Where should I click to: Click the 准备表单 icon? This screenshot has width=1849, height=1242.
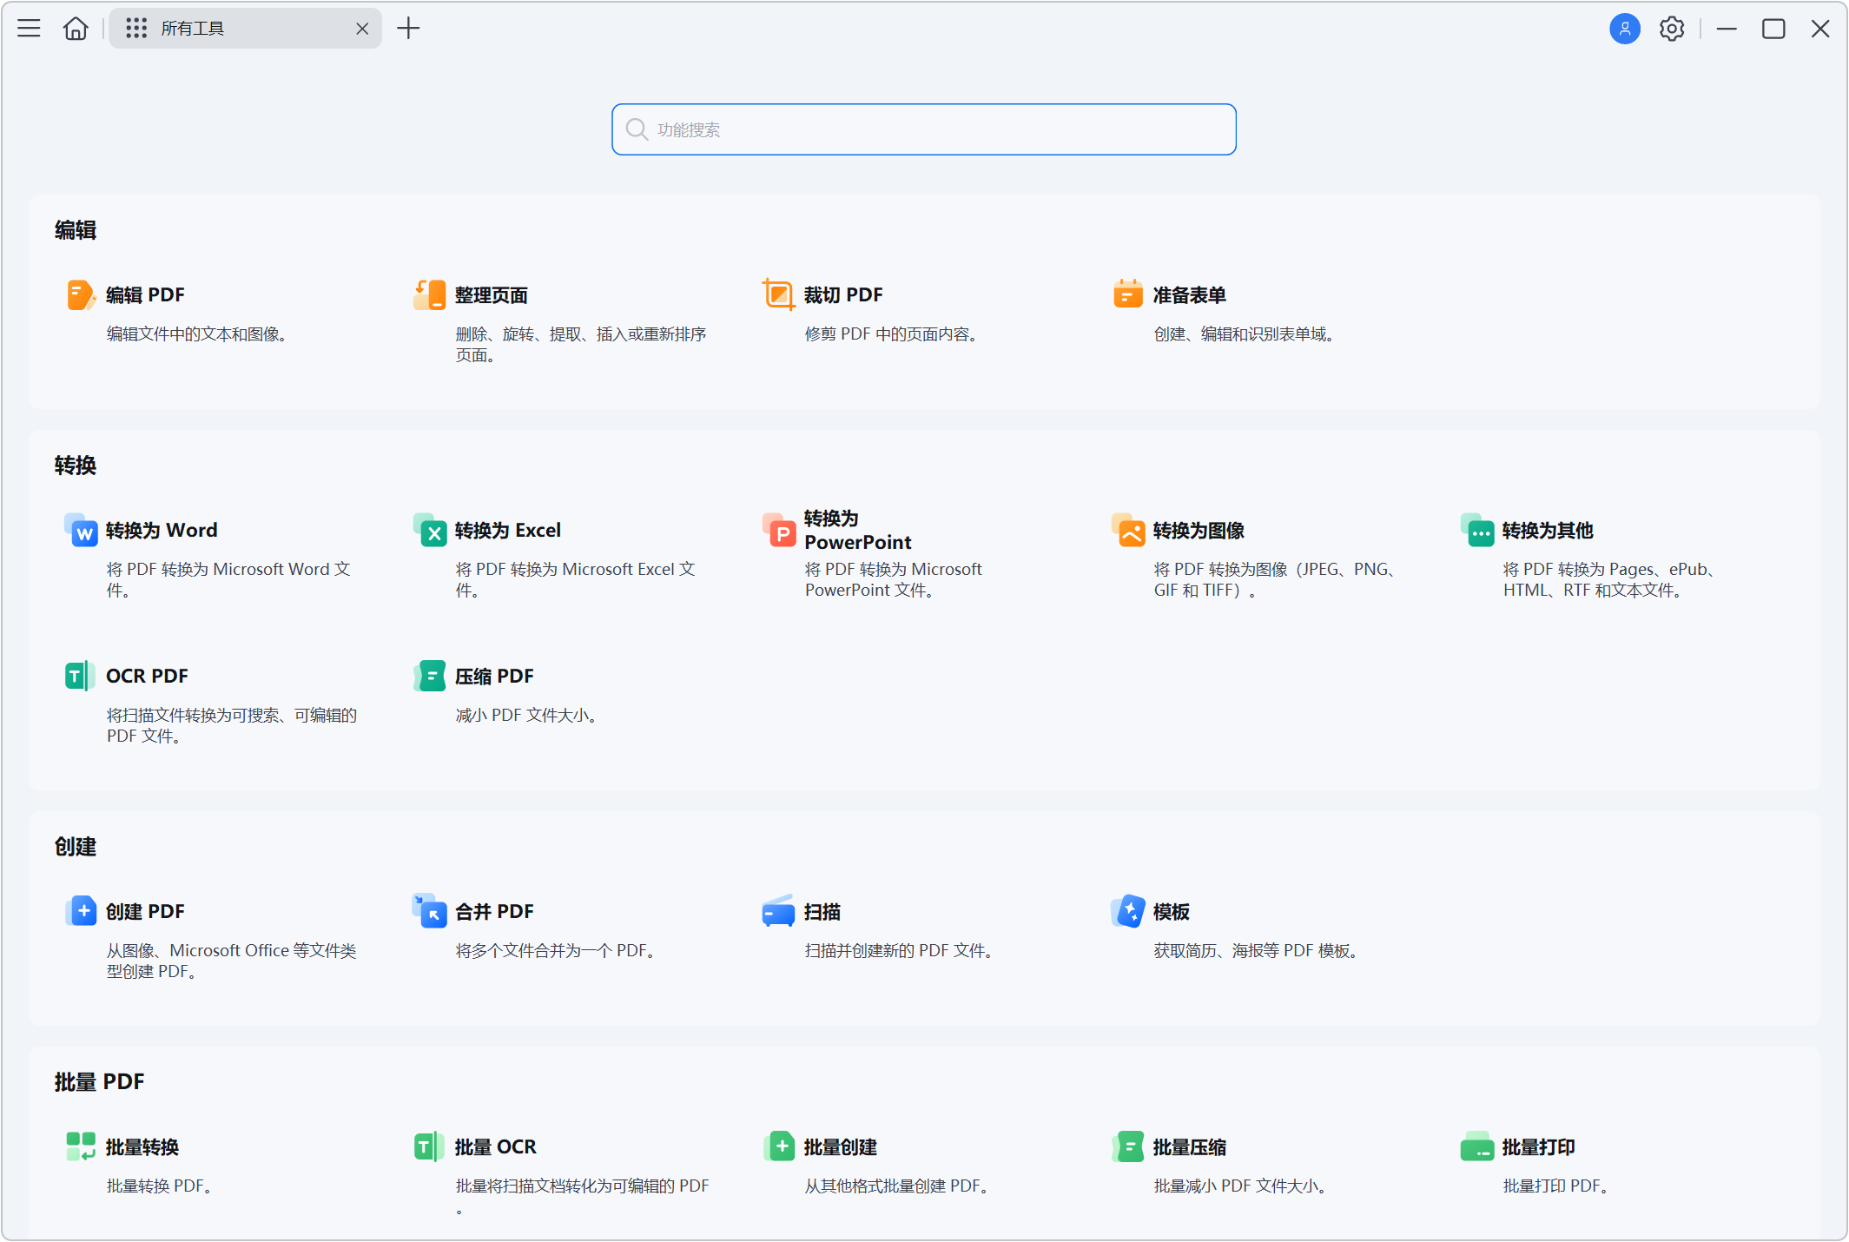click(1128, 295)
